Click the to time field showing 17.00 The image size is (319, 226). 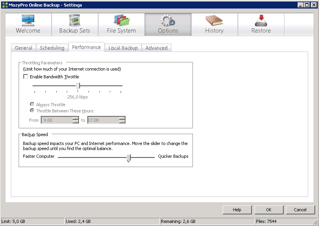(103, 120)
